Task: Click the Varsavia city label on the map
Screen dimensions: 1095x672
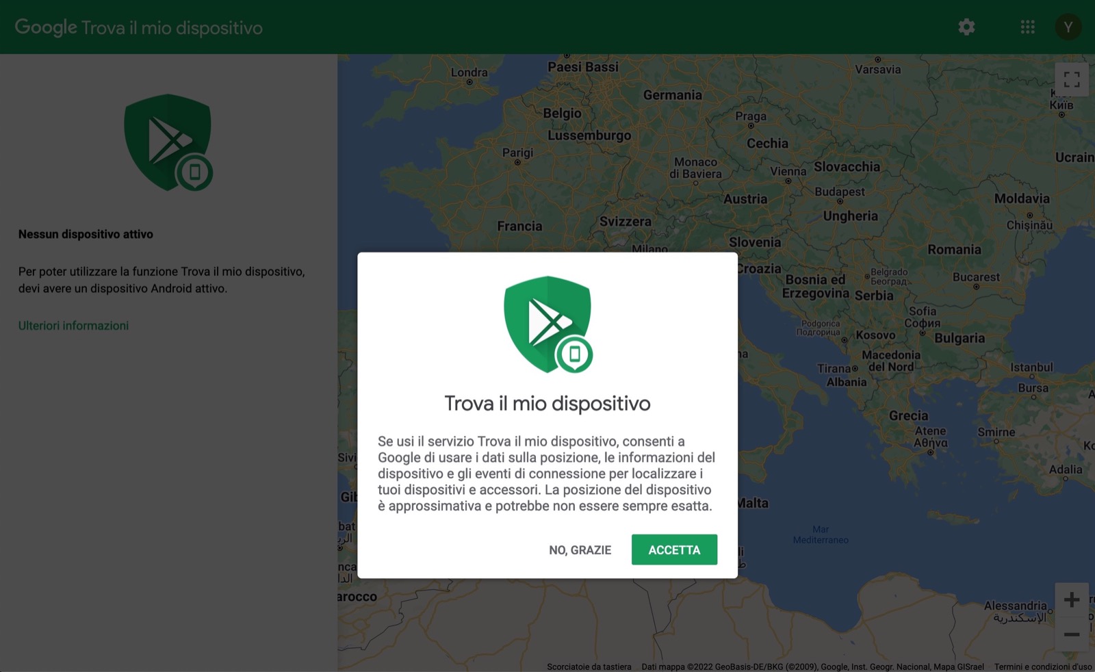Action: tap(878, 69)
